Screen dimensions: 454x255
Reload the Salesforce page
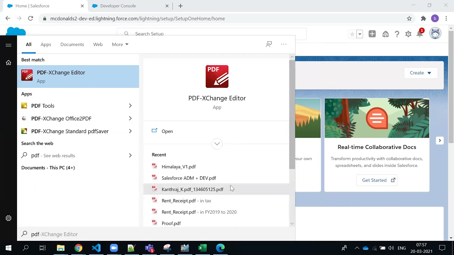click(31, 18)
